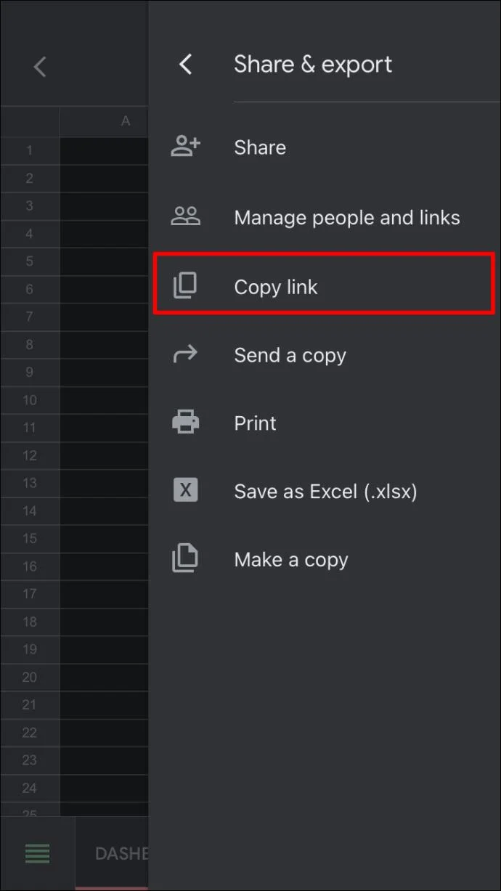Go back from the Share & export menu

tap(186, 65)
